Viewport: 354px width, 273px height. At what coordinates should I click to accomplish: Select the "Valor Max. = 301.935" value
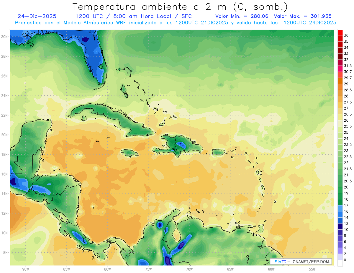303,16
